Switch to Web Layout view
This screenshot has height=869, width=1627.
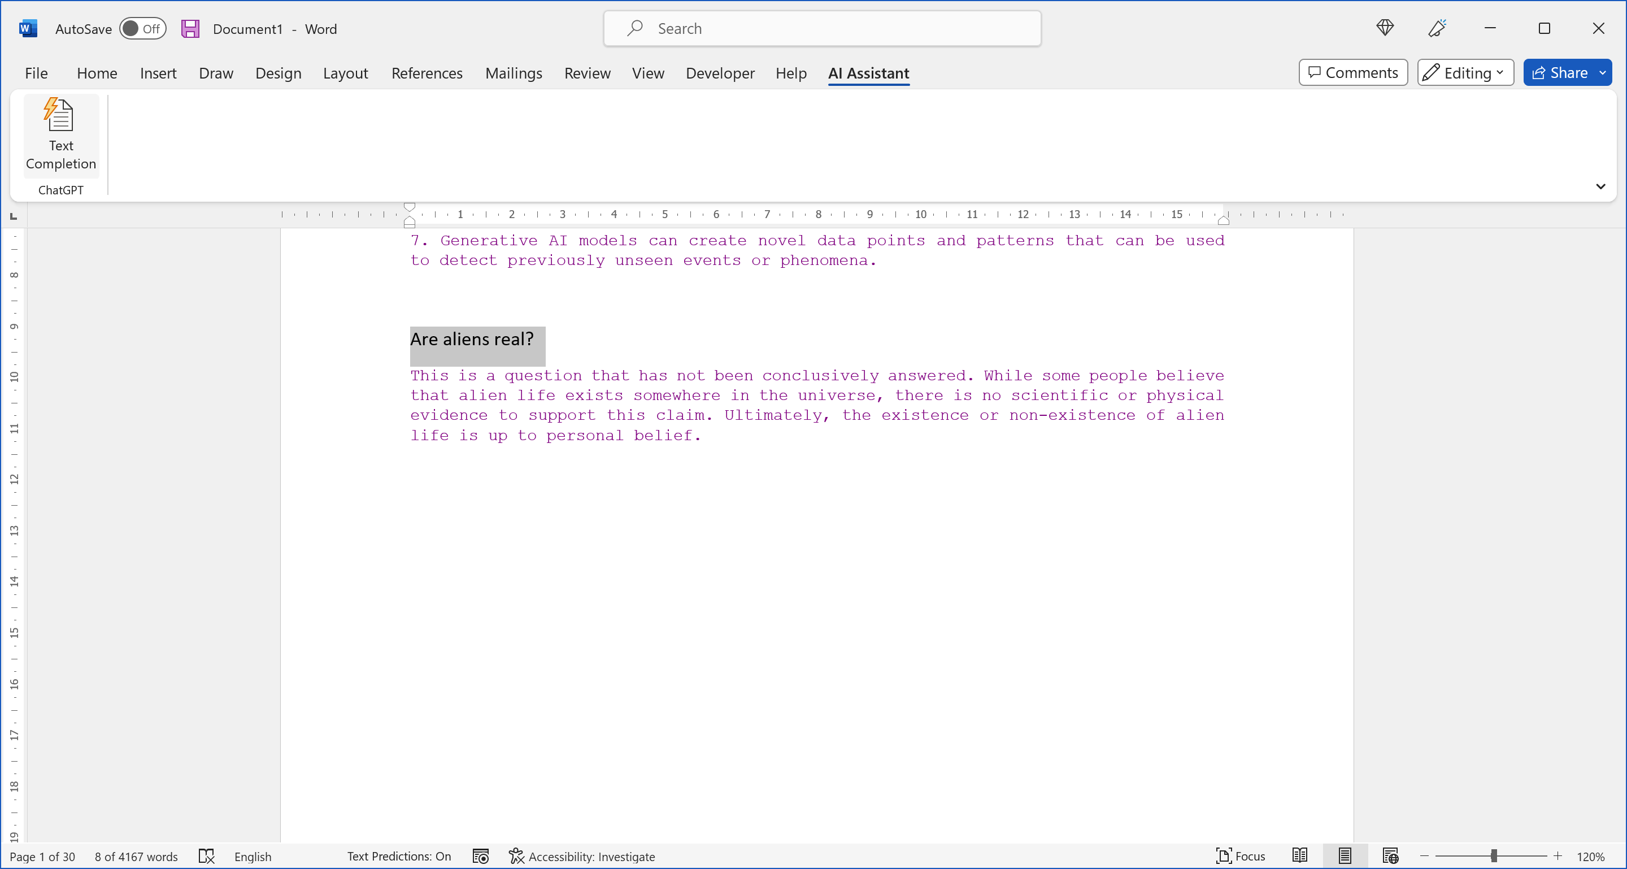click(x=1390, y=857)
